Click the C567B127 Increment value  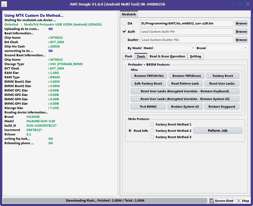point(34,130)
